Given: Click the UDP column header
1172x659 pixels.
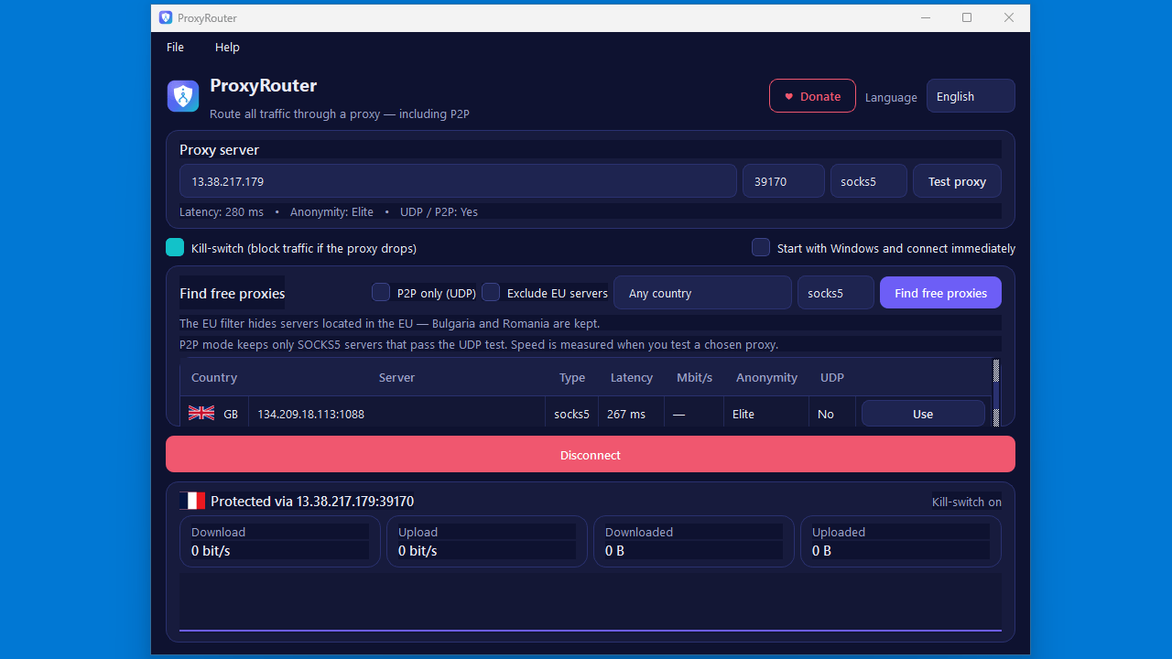Looking at the screenshot, I should 832,377.
